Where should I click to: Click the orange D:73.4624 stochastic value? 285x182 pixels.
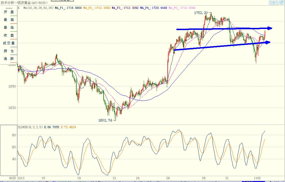point(68,127)
